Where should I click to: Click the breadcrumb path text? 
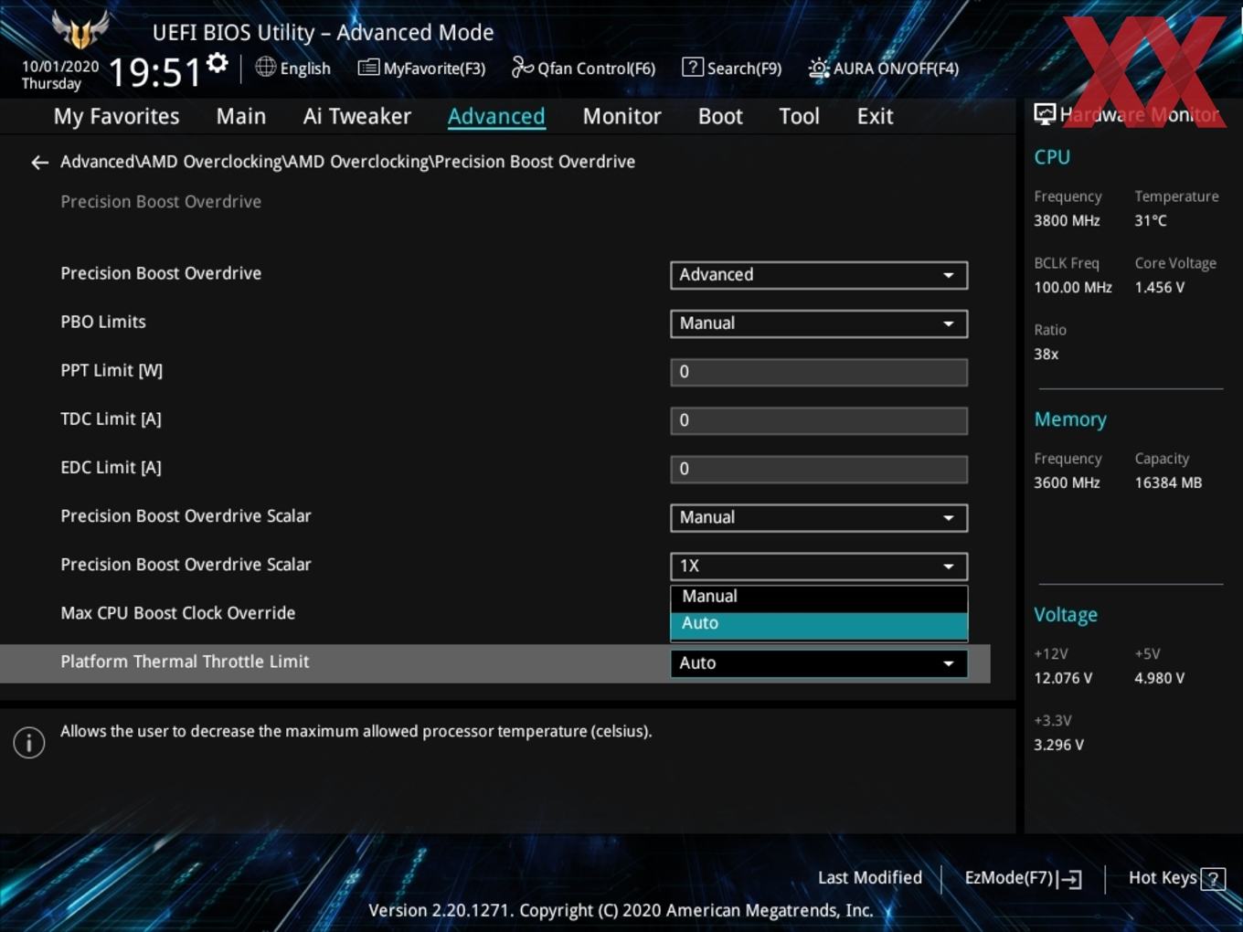[347, 162]
